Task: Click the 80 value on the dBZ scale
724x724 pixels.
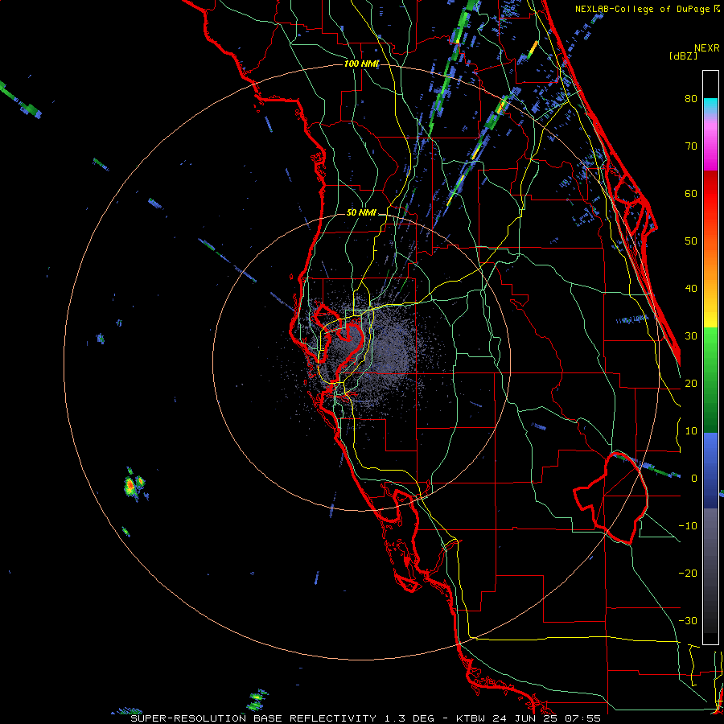Action: [691, 99]
